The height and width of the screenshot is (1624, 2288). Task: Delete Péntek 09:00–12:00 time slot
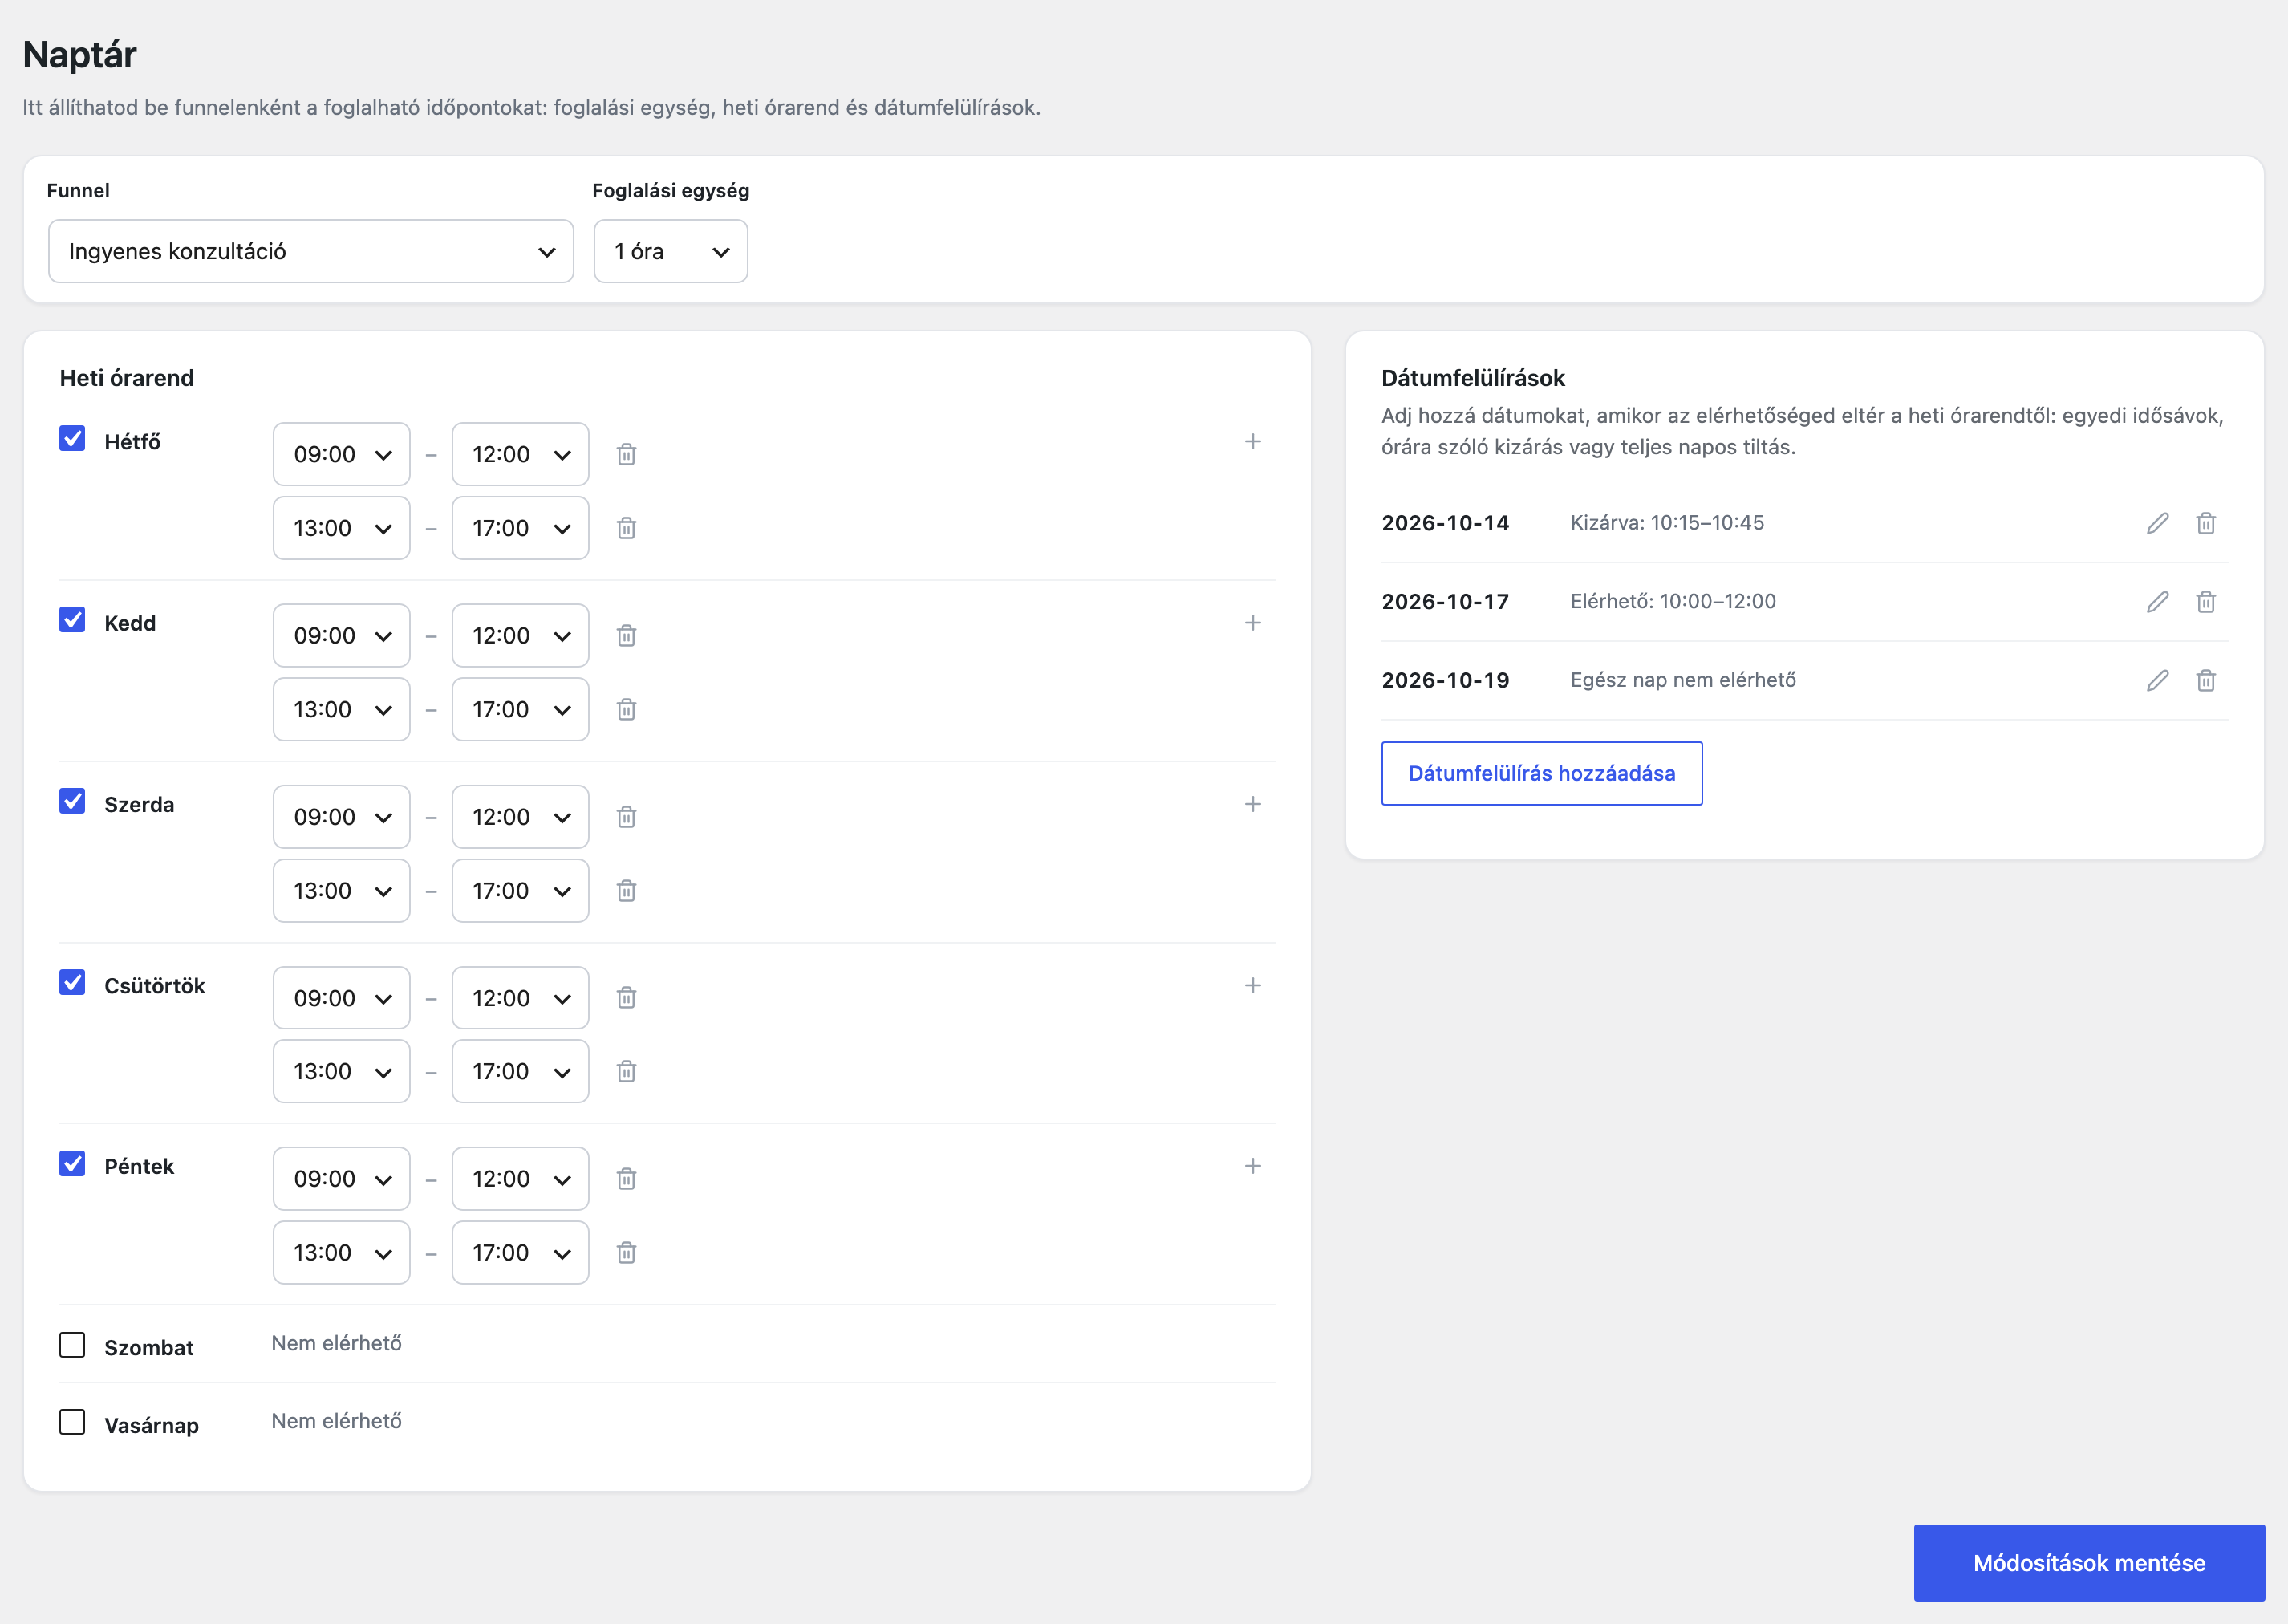click(x=626, y=1178)
